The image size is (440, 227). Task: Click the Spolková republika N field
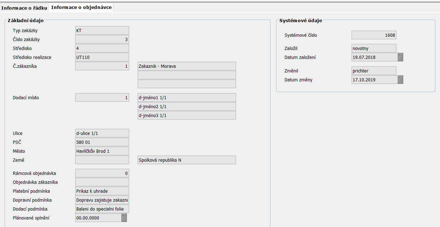(186, 160)
